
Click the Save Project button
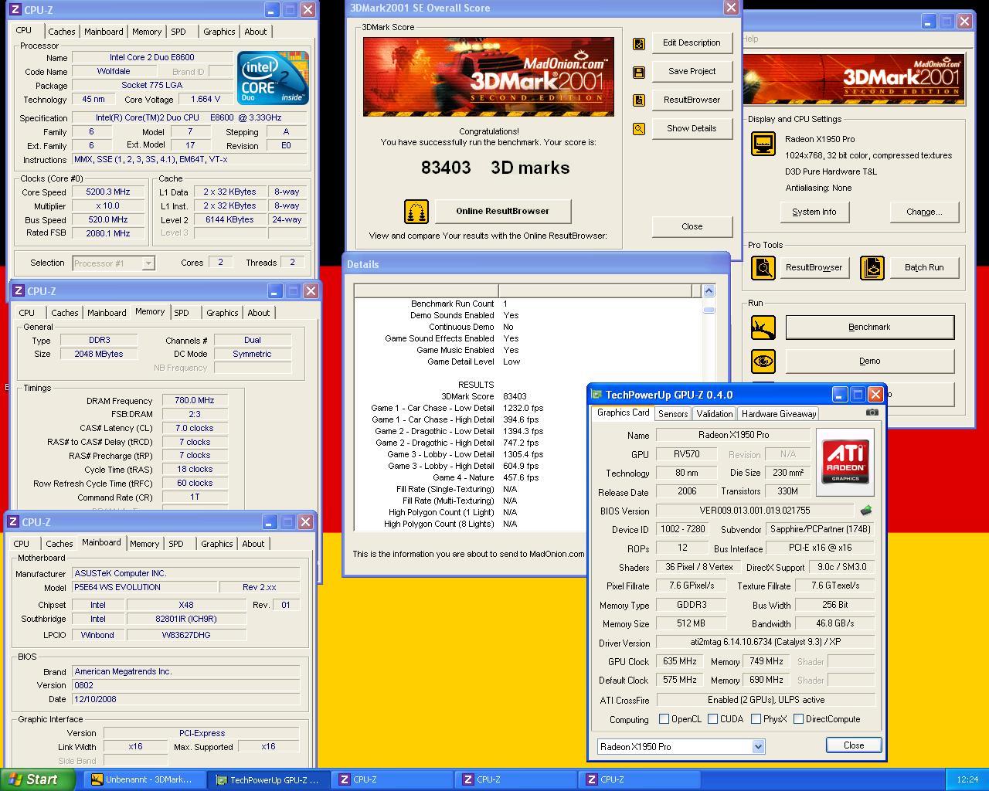coord(692,71)
